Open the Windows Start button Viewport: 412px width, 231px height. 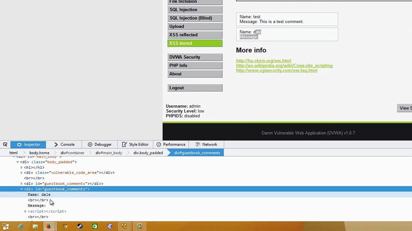[5, 227]
